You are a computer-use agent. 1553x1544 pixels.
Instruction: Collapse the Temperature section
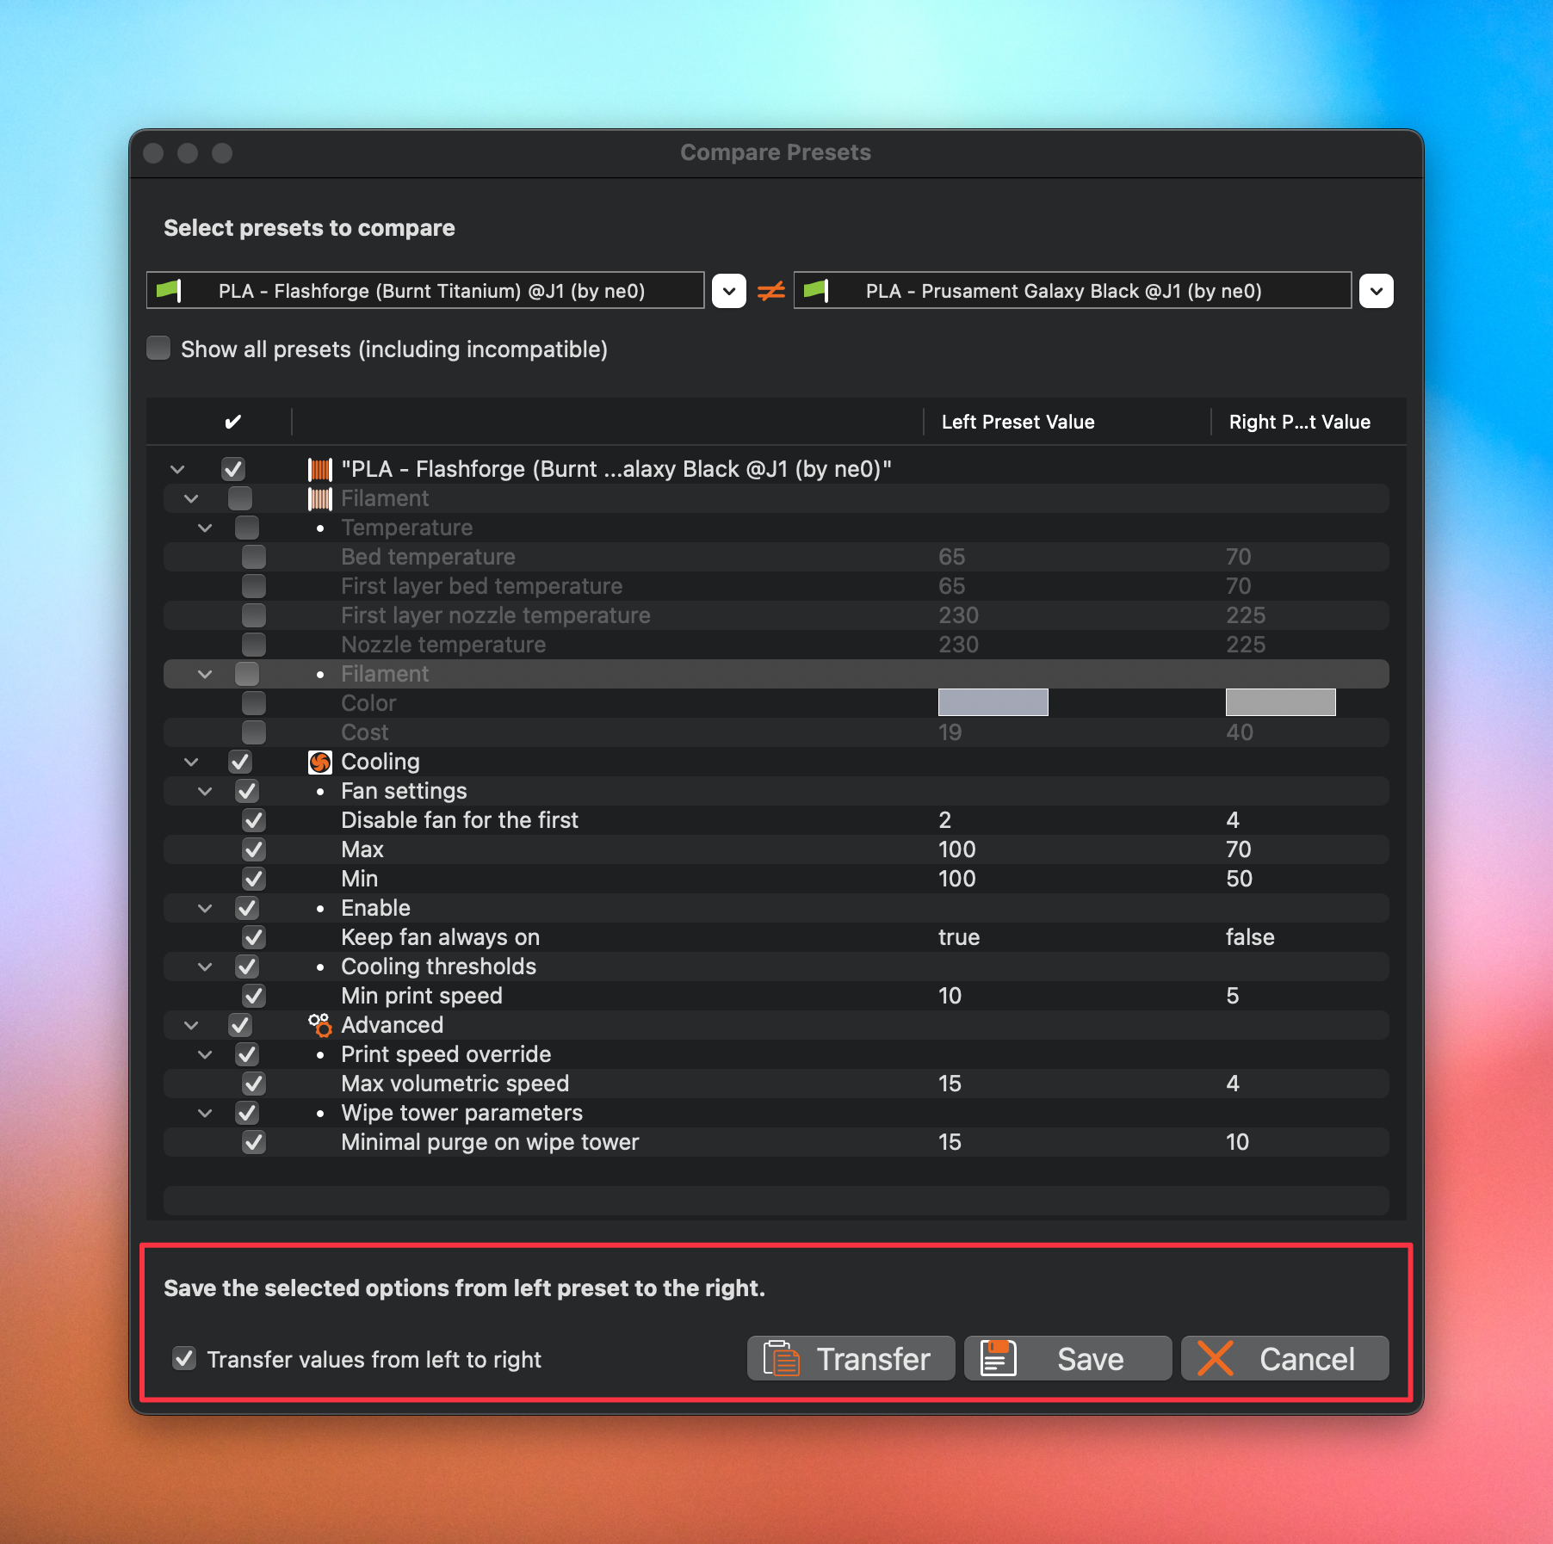click(x=205, y=528)
